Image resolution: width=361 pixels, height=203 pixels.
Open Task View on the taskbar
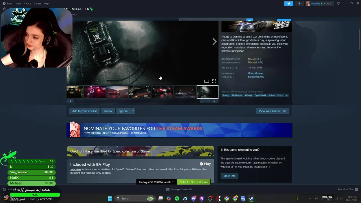click(160, 198)
